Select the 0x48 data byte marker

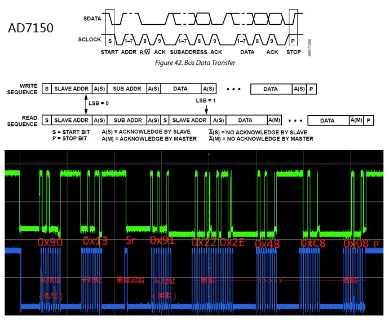[x=267, y=244]
